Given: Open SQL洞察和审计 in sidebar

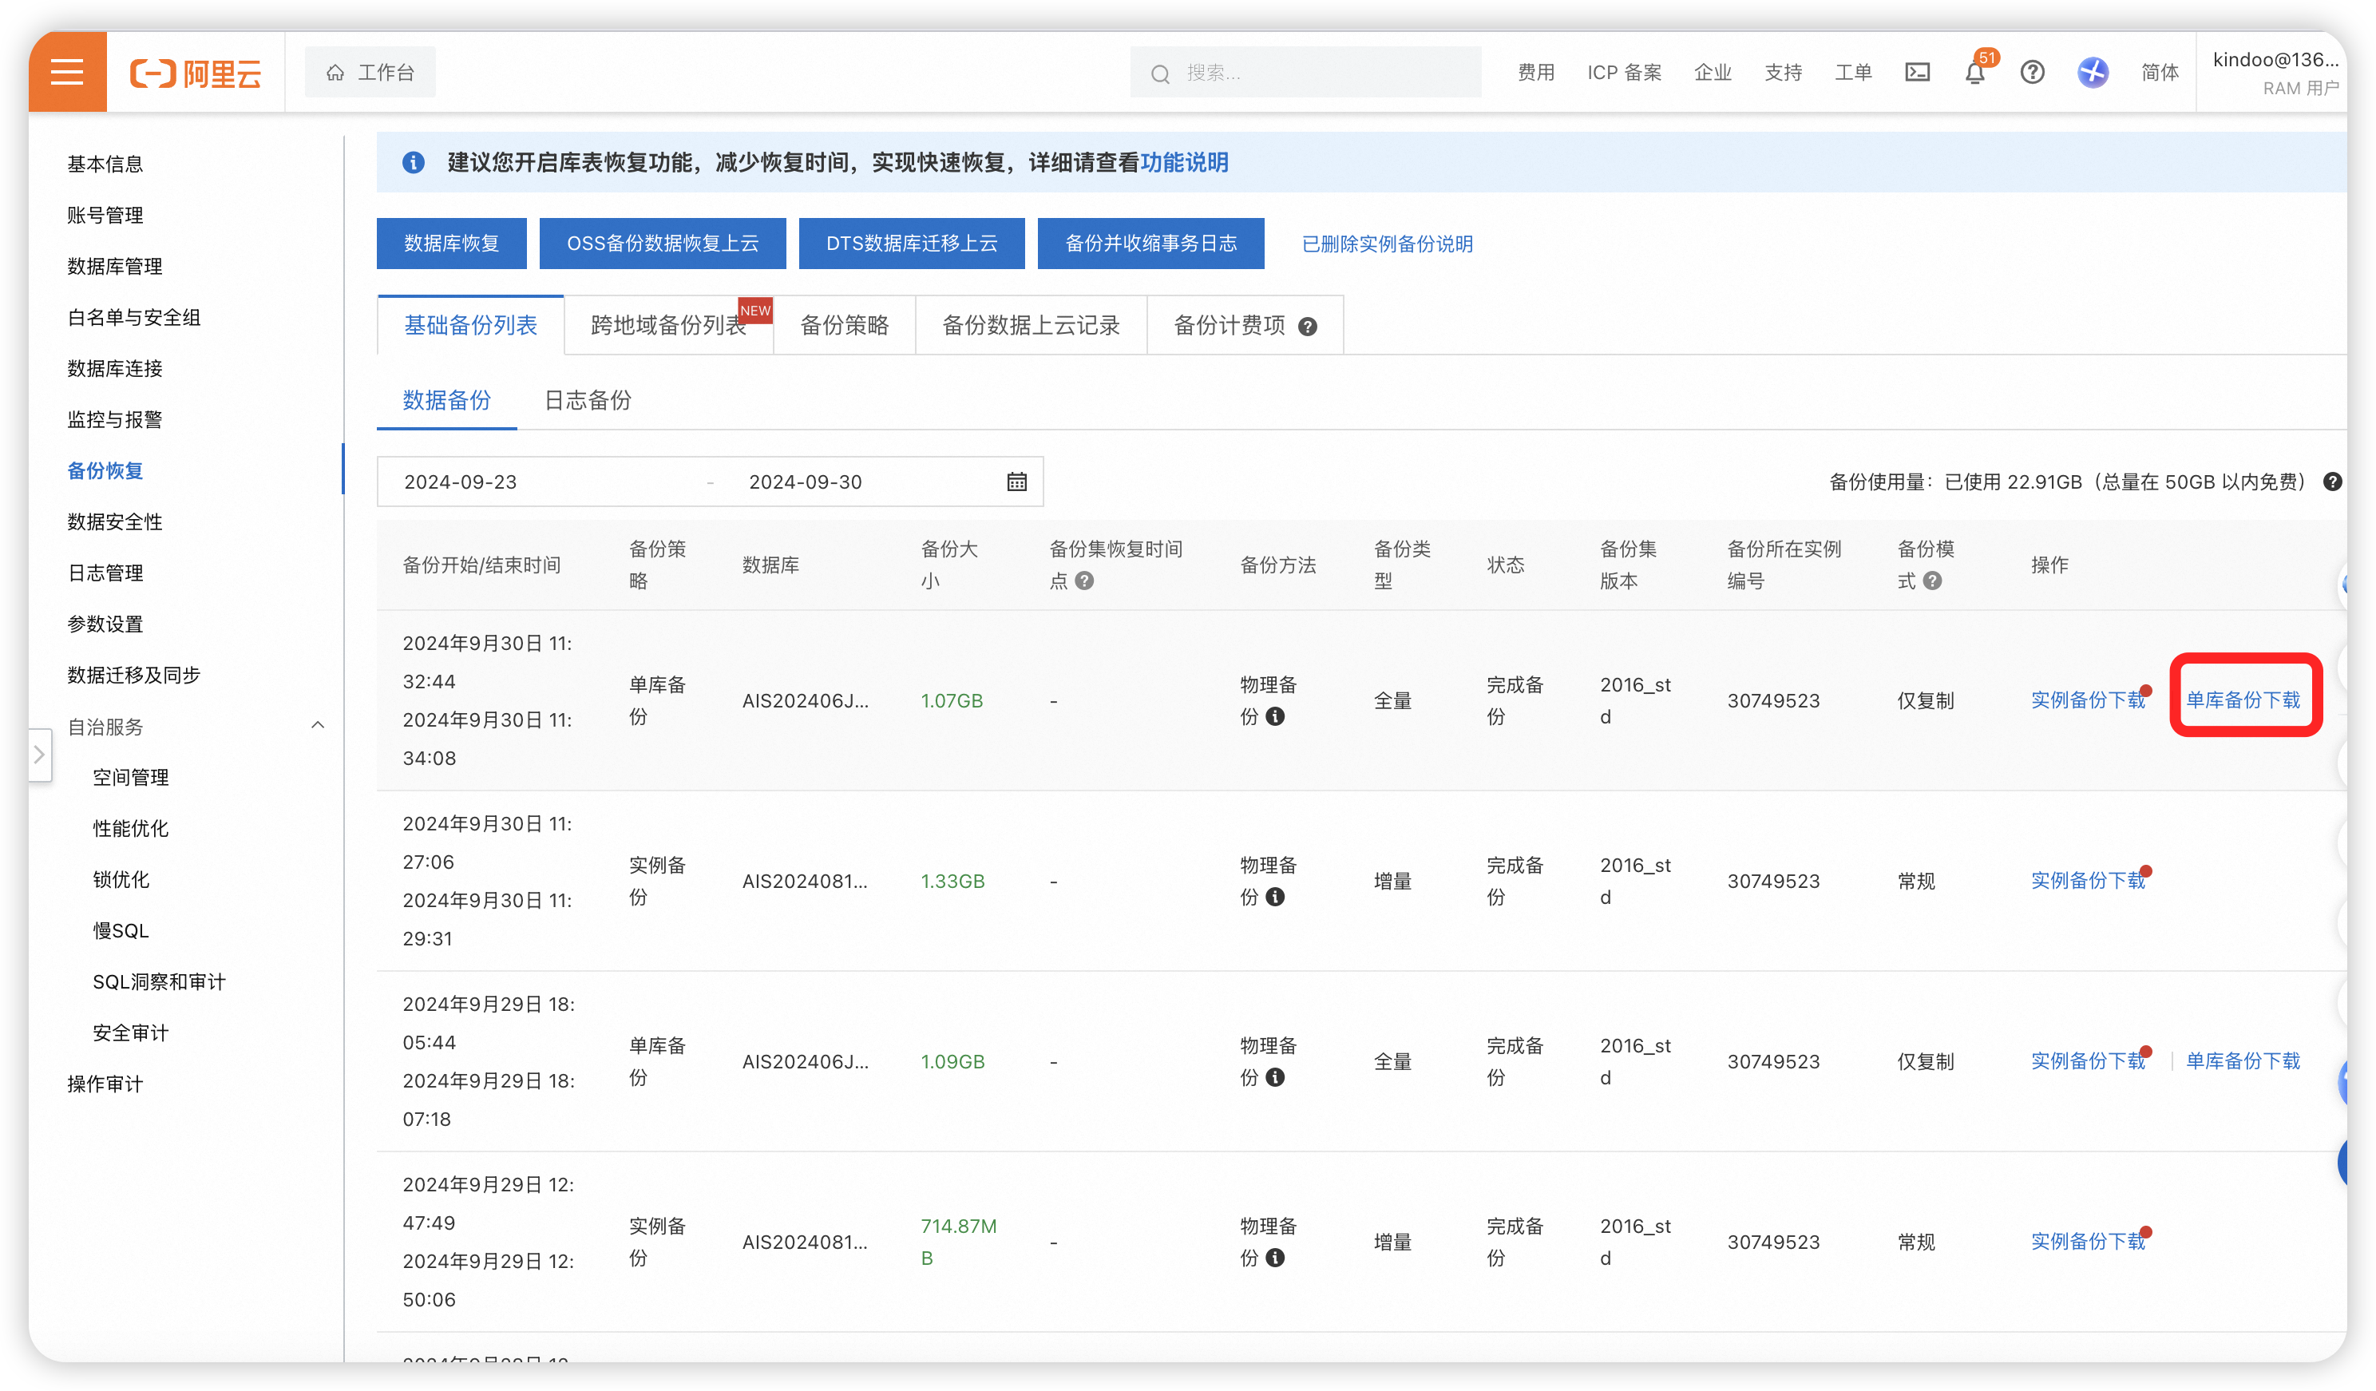Looking at the screenshot, I should [x=158, y=981].
